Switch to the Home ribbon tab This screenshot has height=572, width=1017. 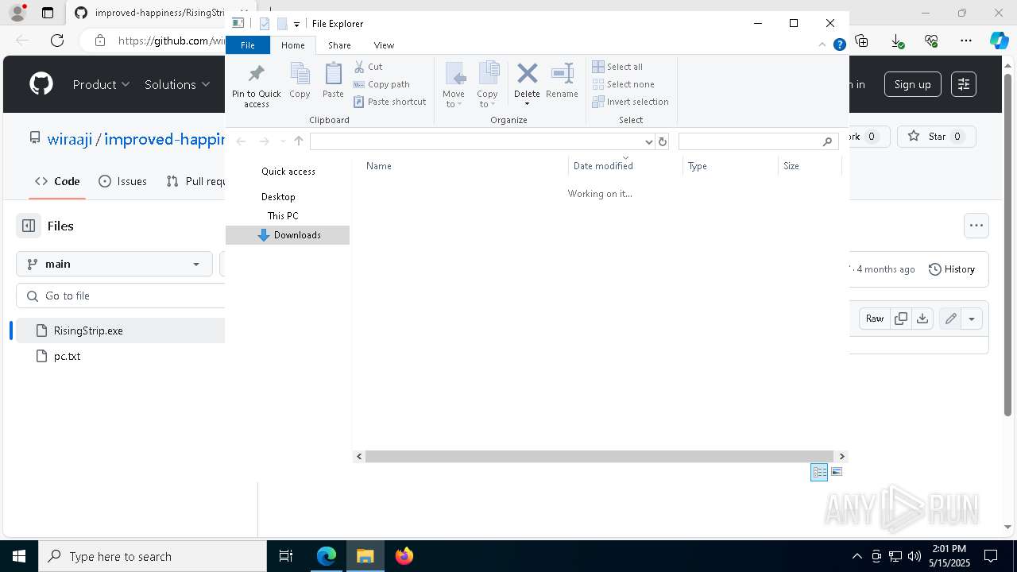[x=292, y=45]
